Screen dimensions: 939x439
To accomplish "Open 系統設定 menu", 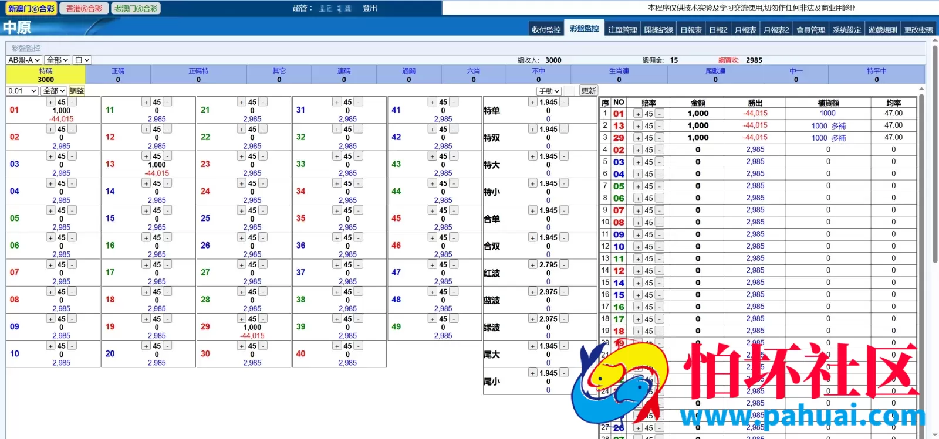I will [x=847, y=30].
